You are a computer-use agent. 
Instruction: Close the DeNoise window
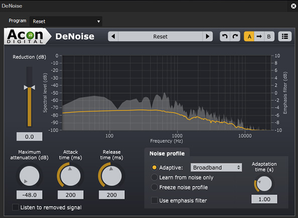pyautogui.click(x=293, y=6)
